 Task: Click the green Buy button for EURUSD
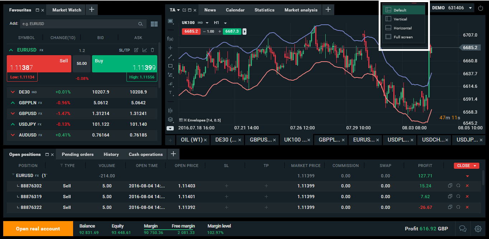[x=124, y=64]
